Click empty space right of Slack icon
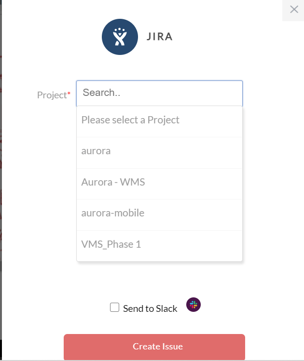Image resolution: width=304 pixels, height=361 pixels. tap(242, 305)
